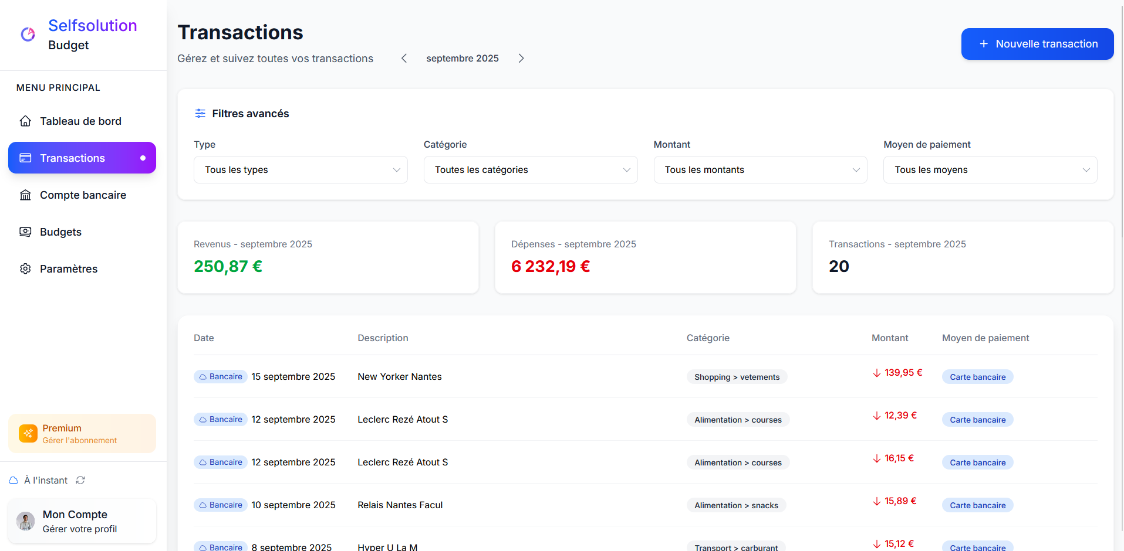
Task: Go to next month with right chevron
Action: [521, 58]
